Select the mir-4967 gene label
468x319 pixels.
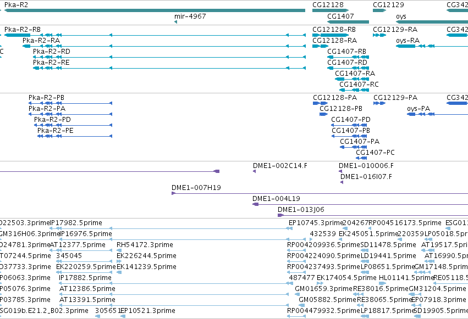point(190,16)
